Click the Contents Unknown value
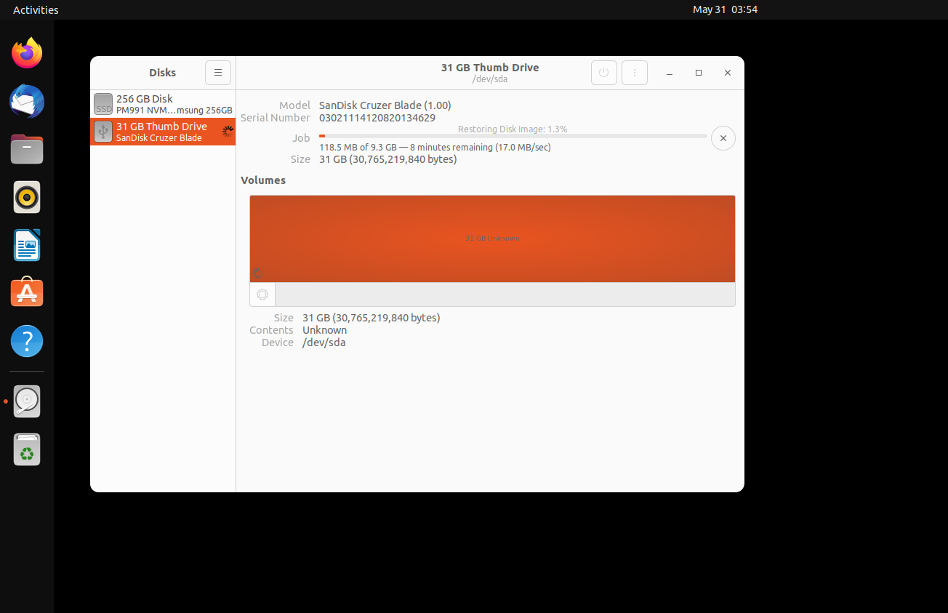Viewport: 948px width, 613px height. (x=325, y=330)
